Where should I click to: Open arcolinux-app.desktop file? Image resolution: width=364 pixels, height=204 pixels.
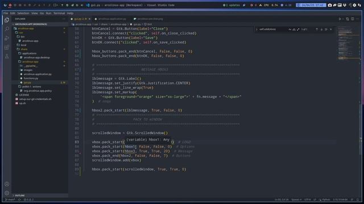pyautogui.click(x=36, y=58)
